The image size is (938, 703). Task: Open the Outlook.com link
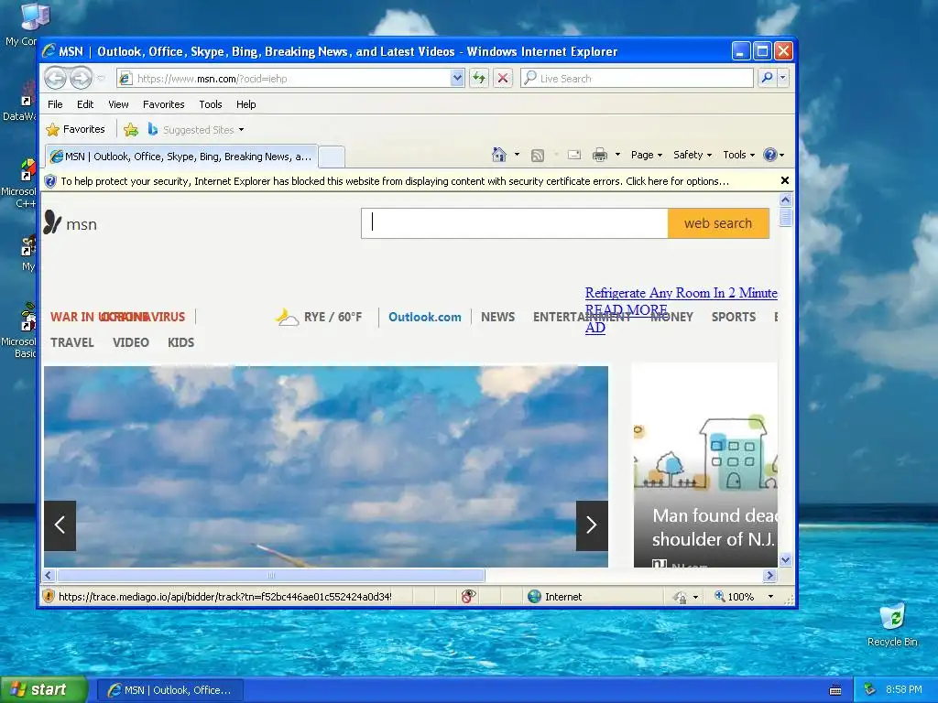pyautogui.click(x=425, y=317)
